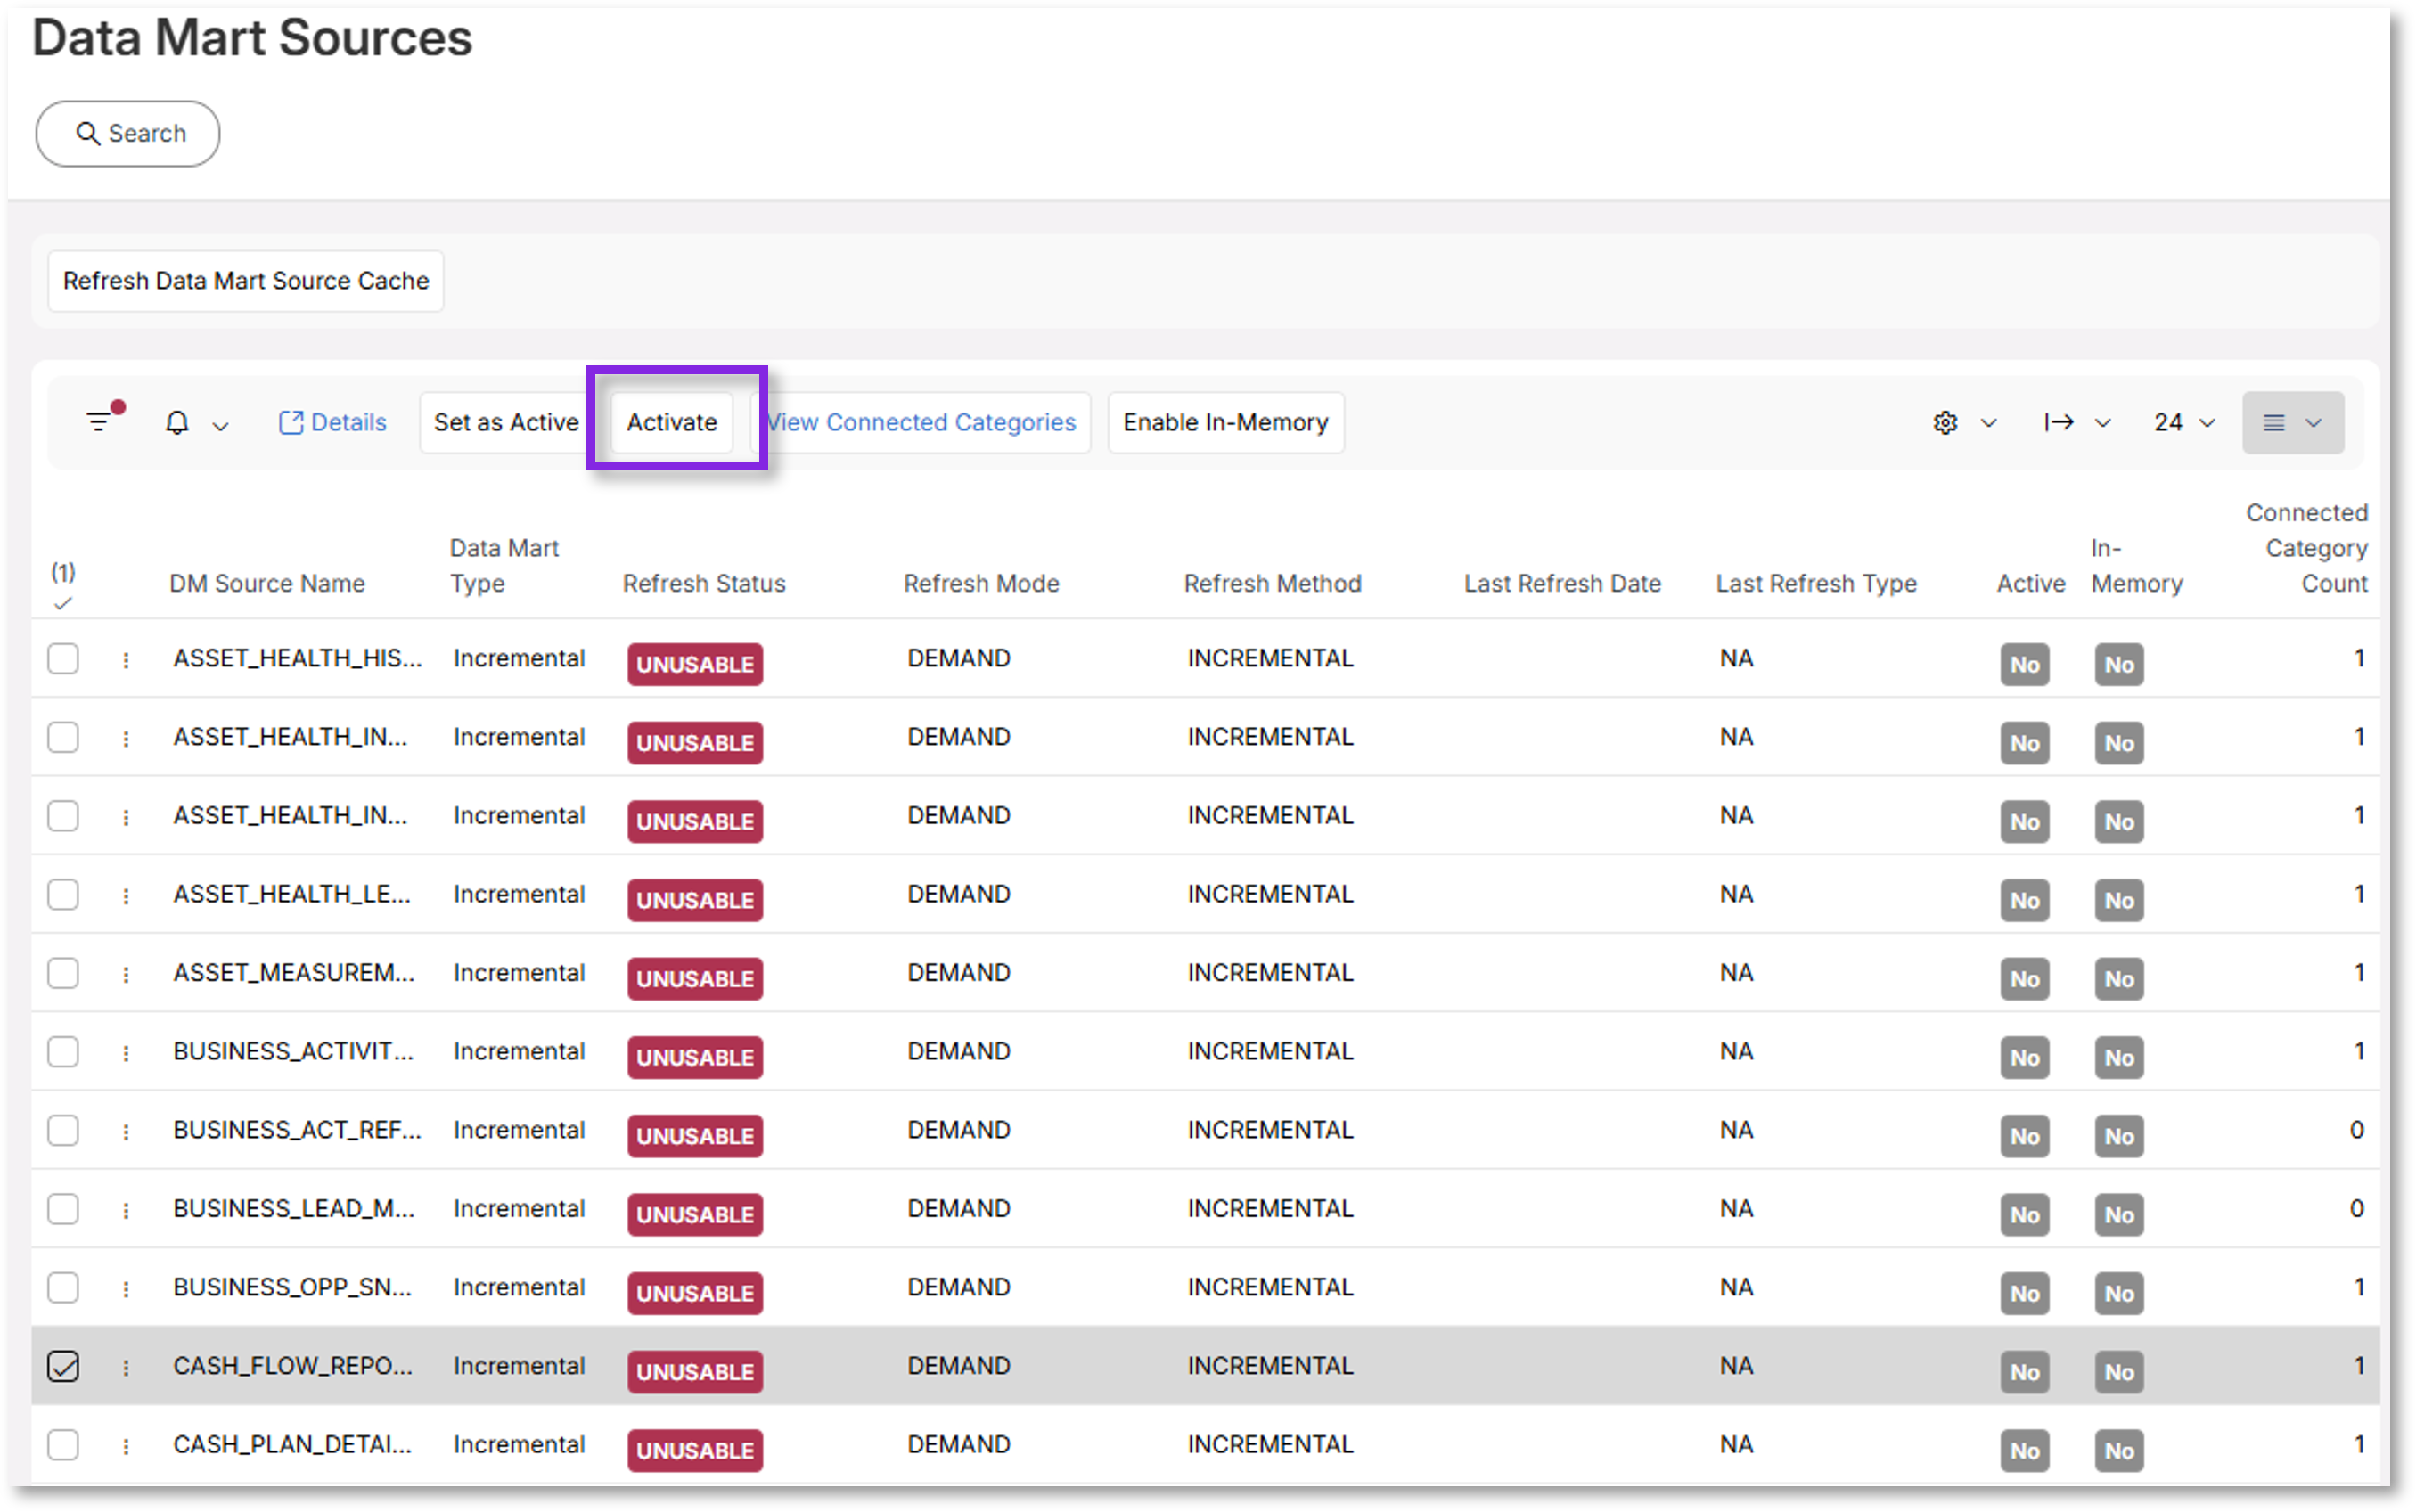Sort by Last Refresh Date column header
This screenshot has width=2416, height=1512.
tap(1562, 583)
